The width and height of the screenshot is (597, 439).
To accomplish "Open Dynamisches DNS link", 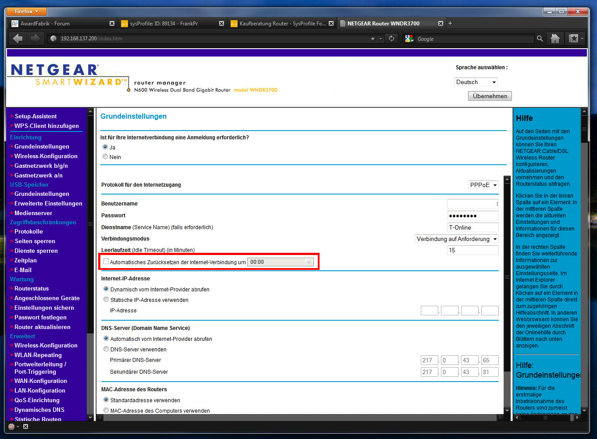I will coord(39,410).
